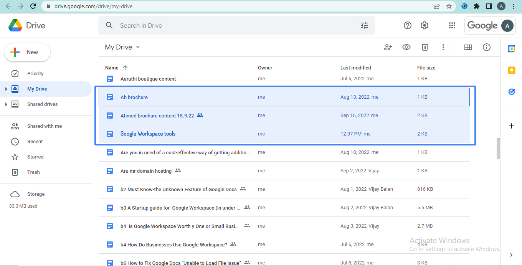Image resolution: width=522 pixels, height=266 pixels.
Task: Select Ahmed brochure content 15.9.22
Action: 284,116
